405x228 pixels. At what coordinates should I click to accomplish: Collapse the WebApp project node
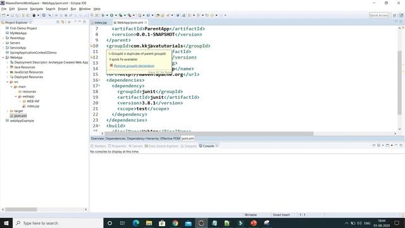tap(3, 58)
